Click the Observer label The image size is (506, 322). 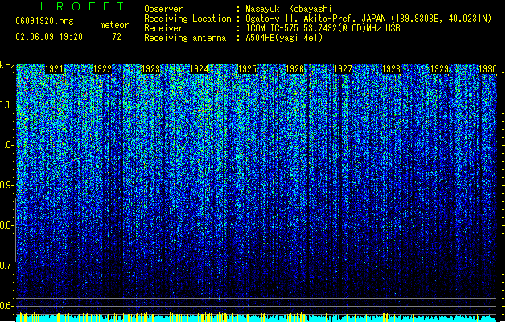[163, 9]
